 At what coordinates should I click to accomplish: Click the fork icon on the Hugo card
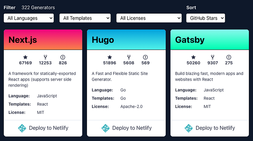pos(129,57)
